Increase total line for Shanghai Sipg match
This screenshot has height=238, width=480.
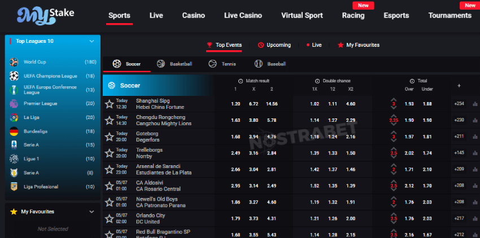point(394,100)
